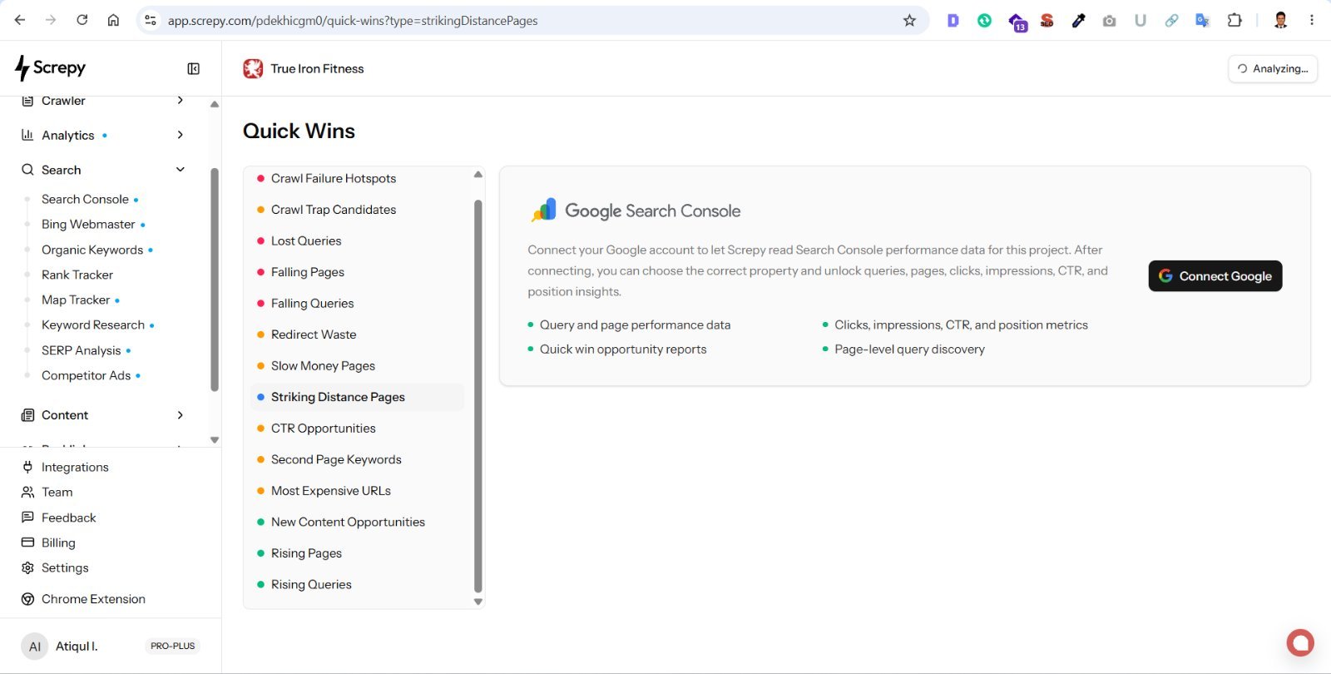
Task: Click the Screpy logo
Action: (50, 68)
